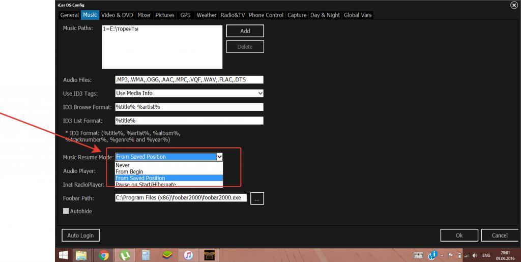
Task: Open Google Chrome from the taskbar
Action: pos(103,254)
